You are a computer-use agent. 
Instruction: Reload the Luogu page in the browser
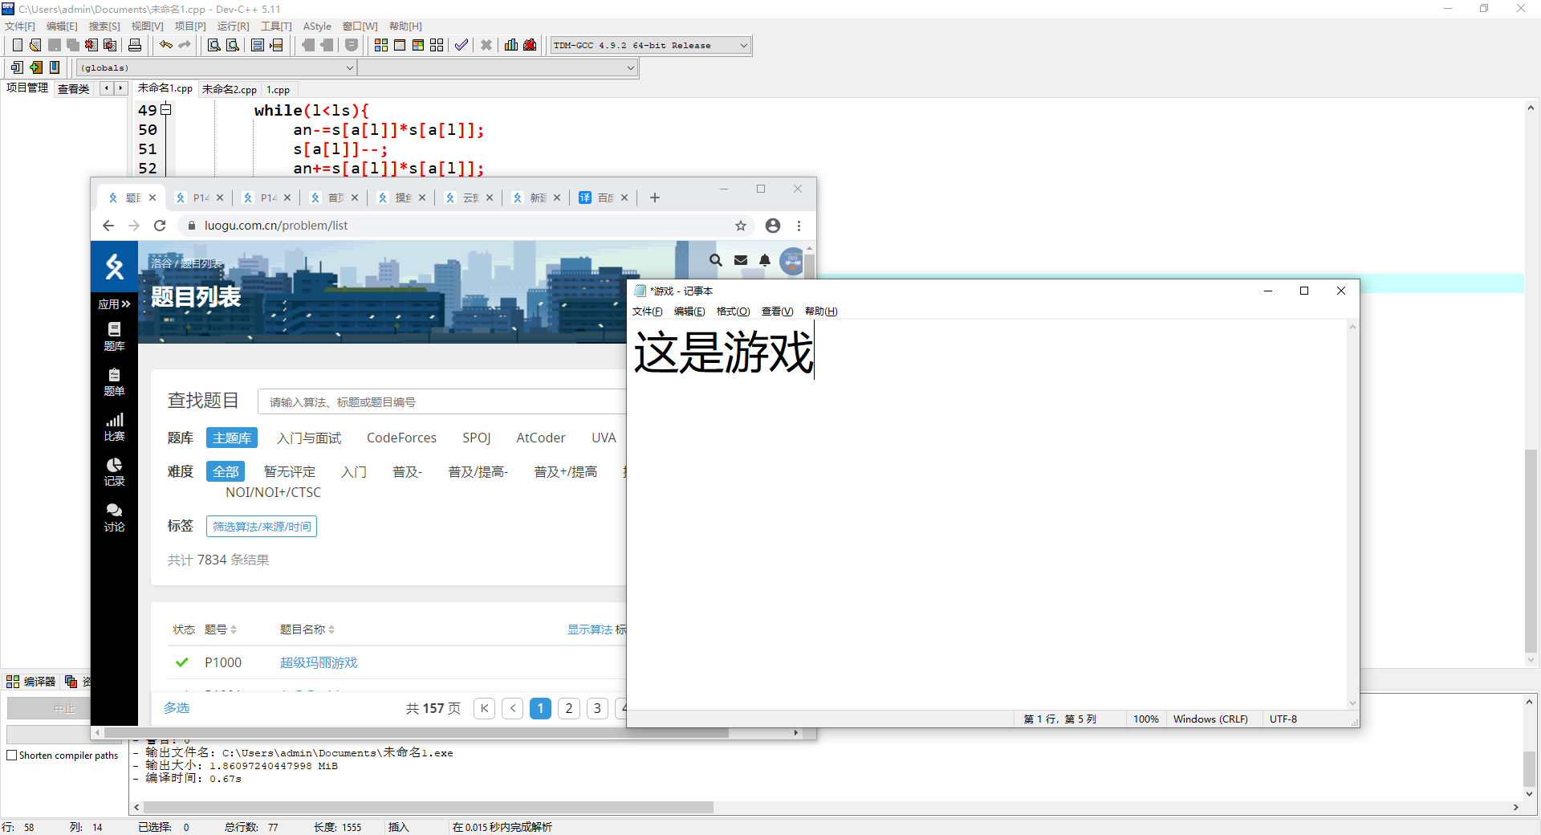pyautogui.click(x=160, y=226)
